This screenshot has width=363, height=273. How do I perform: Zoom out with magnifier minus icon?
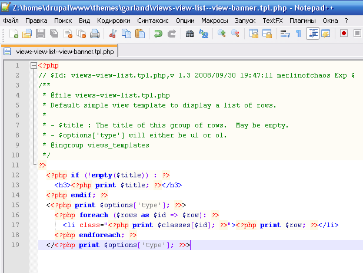235,33
